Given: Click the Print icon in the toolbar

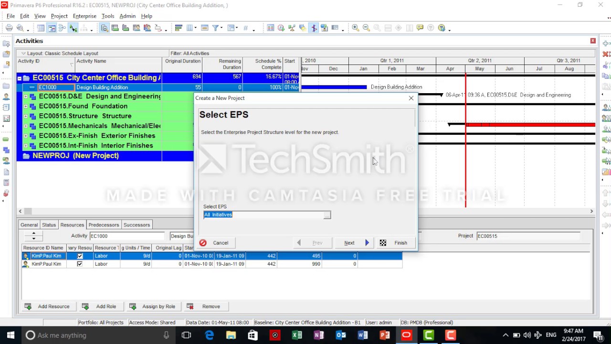Looking at the screenshot, I should (x=9, y=28).
